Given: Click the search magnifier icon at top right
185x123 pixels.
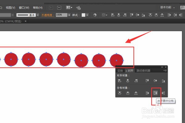Looking at the screenshot, I should [183, 7].
